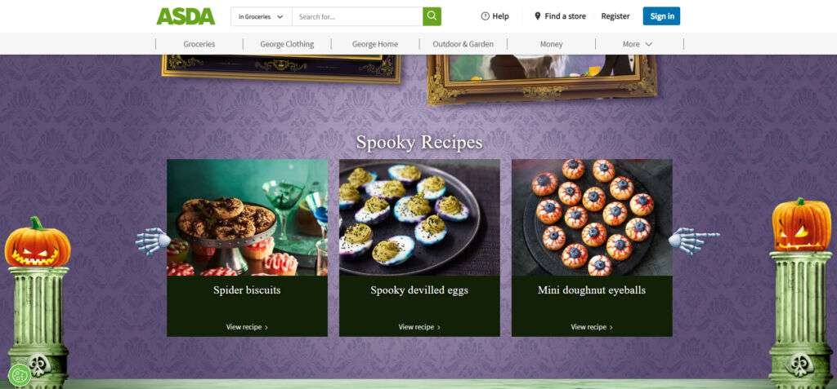The image size is (837, 389).
Task: Click the Help question mark icon
Action: (x=486, y=16)
